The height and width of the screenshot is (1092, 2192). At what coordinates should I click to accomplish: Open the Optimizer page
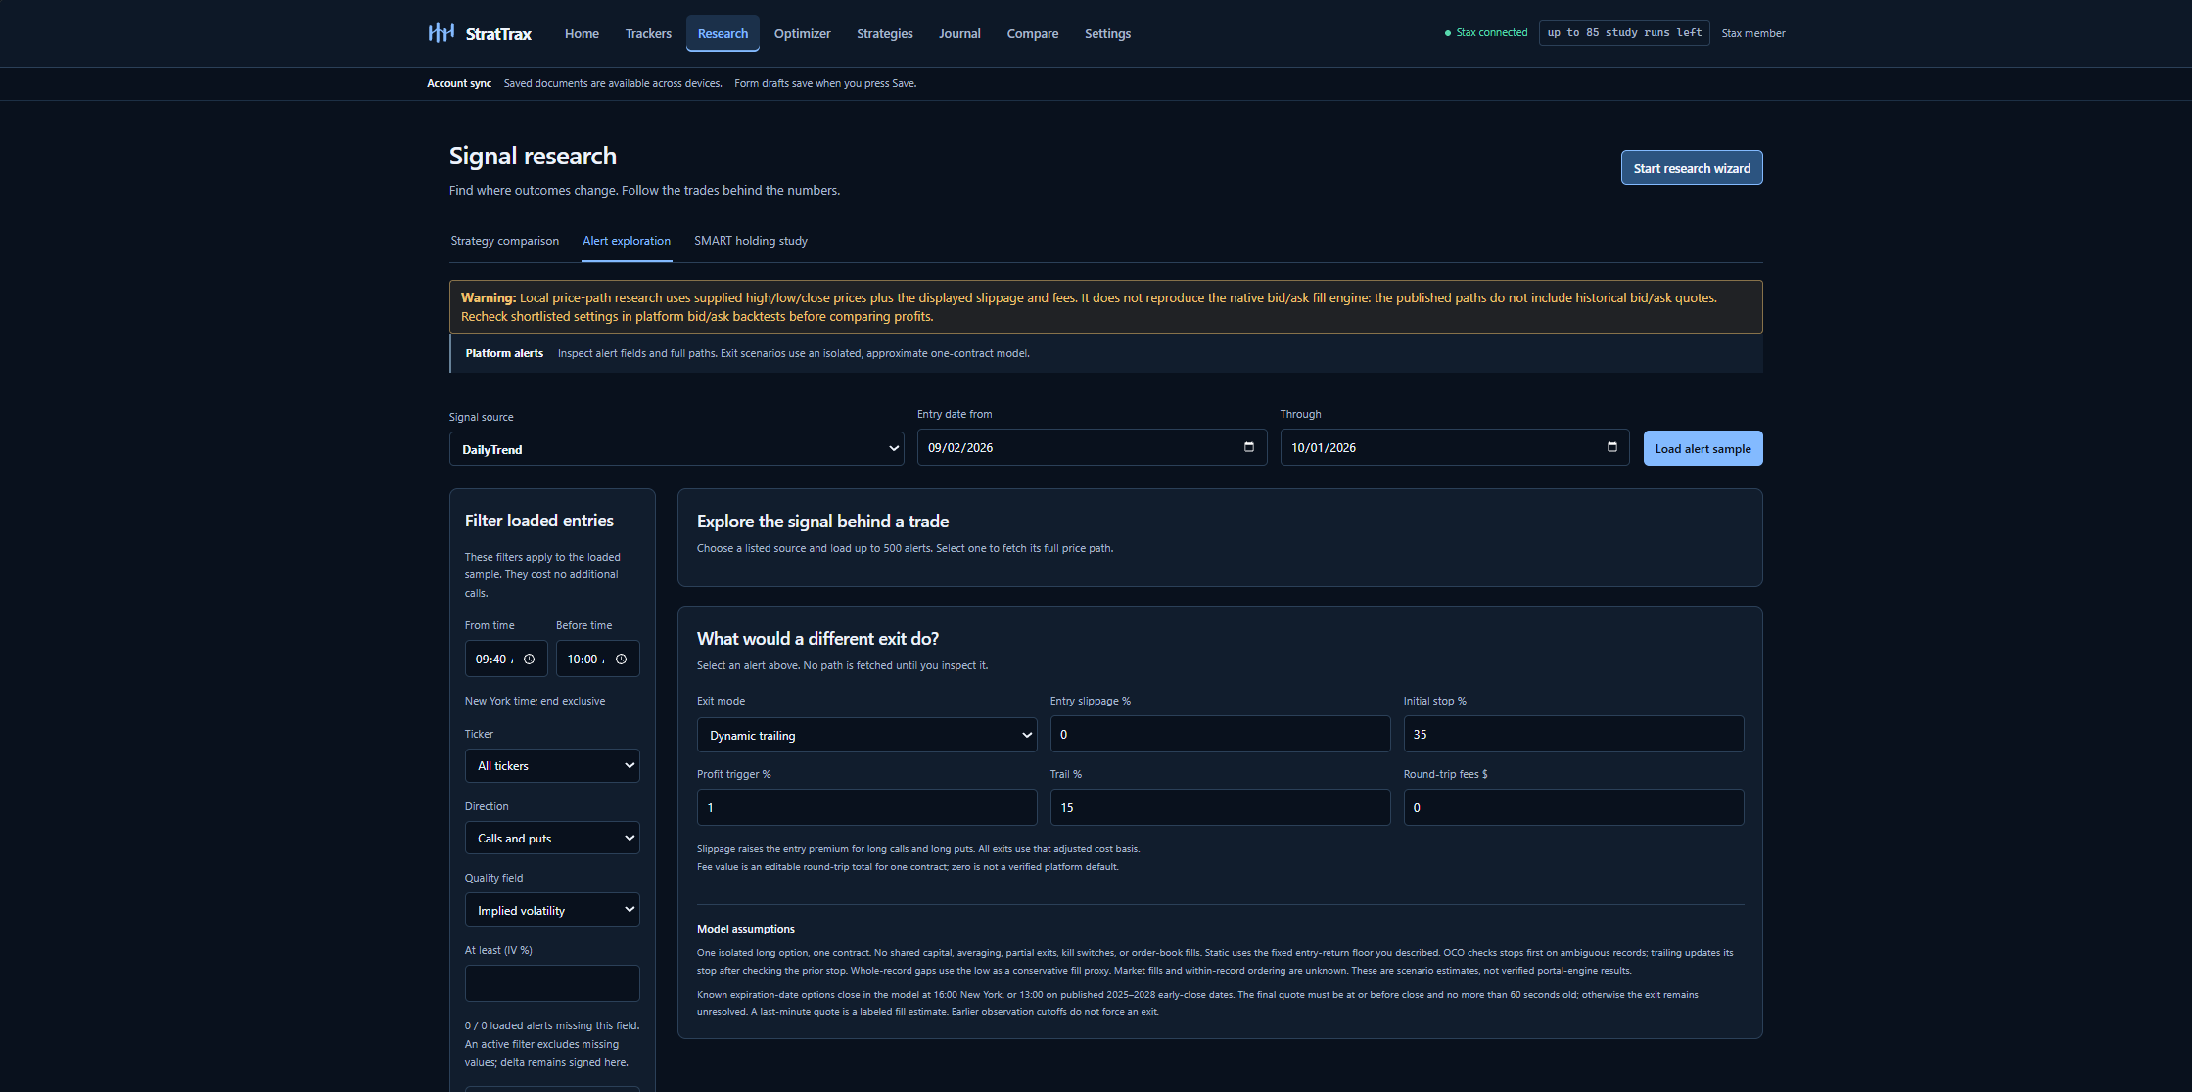coord(802,33)
